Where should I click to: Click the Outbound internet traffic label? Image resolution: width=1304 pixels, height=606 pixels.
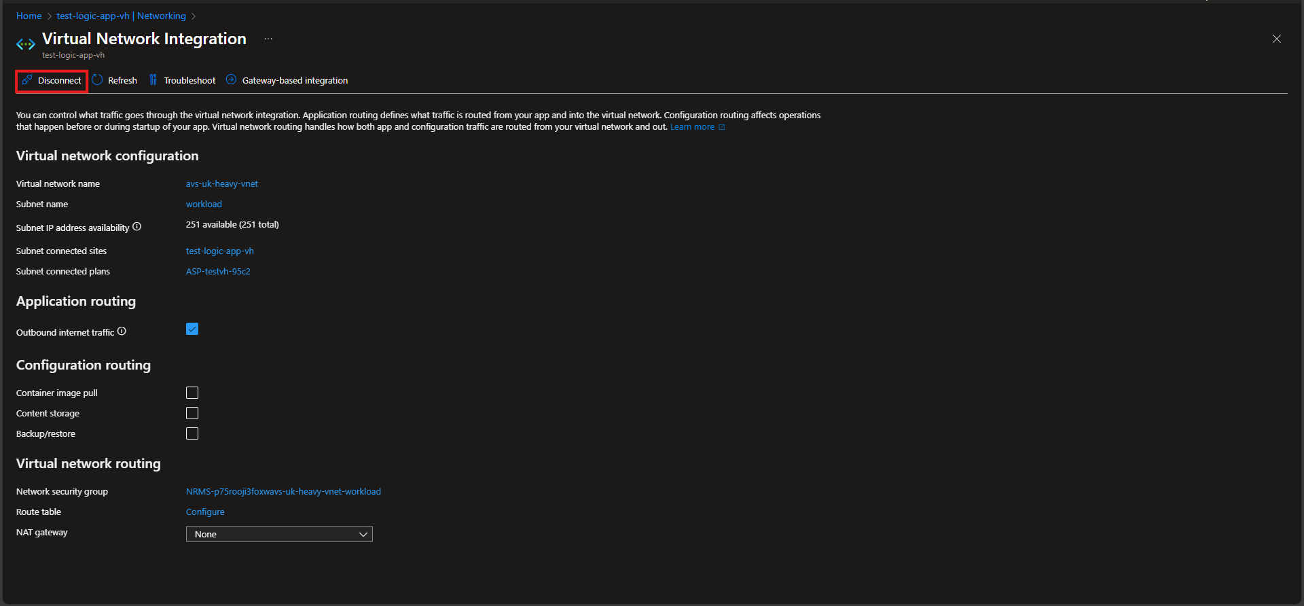coord(65,333)
